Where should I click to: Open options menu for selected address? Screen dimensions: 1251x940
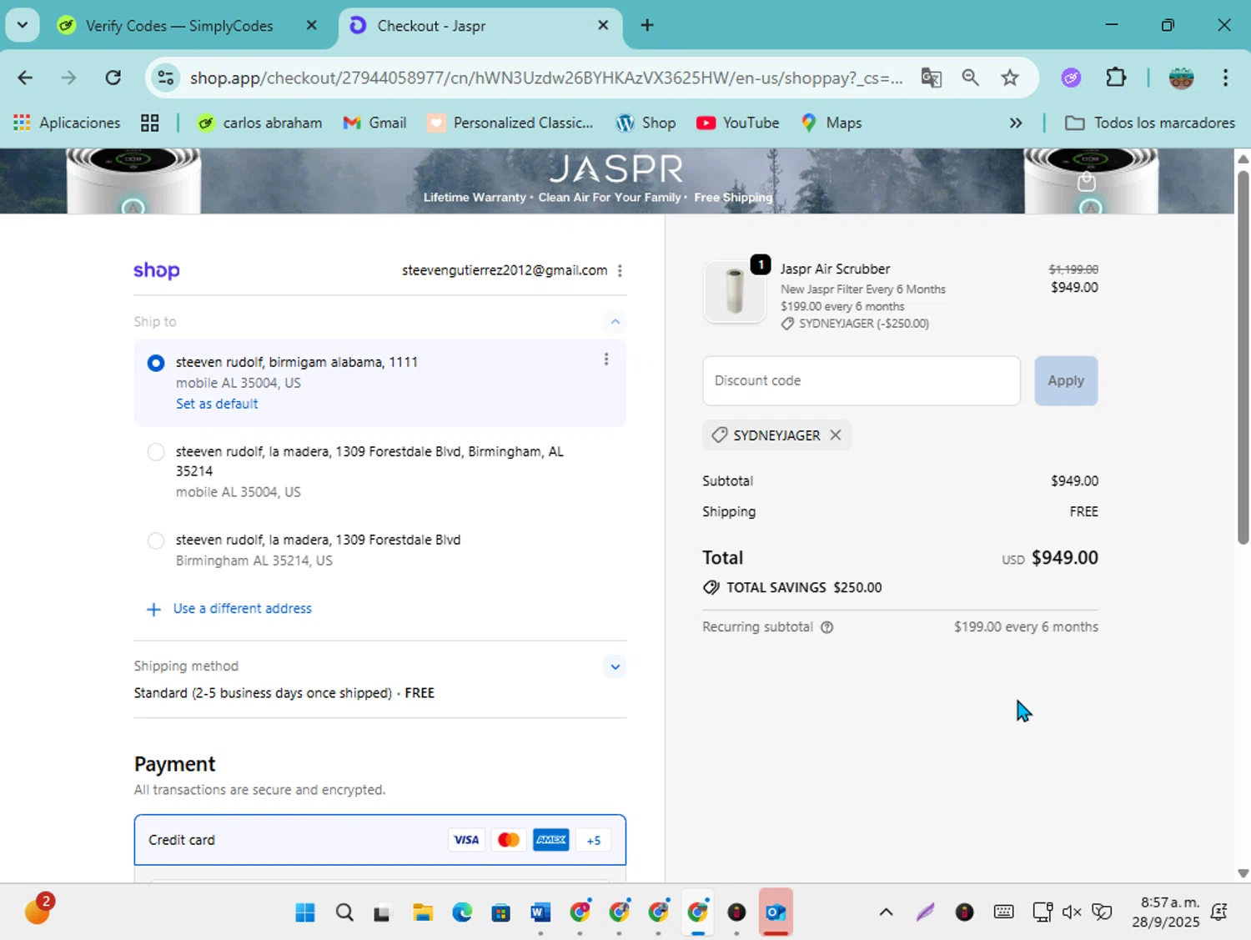pos(606,359)
